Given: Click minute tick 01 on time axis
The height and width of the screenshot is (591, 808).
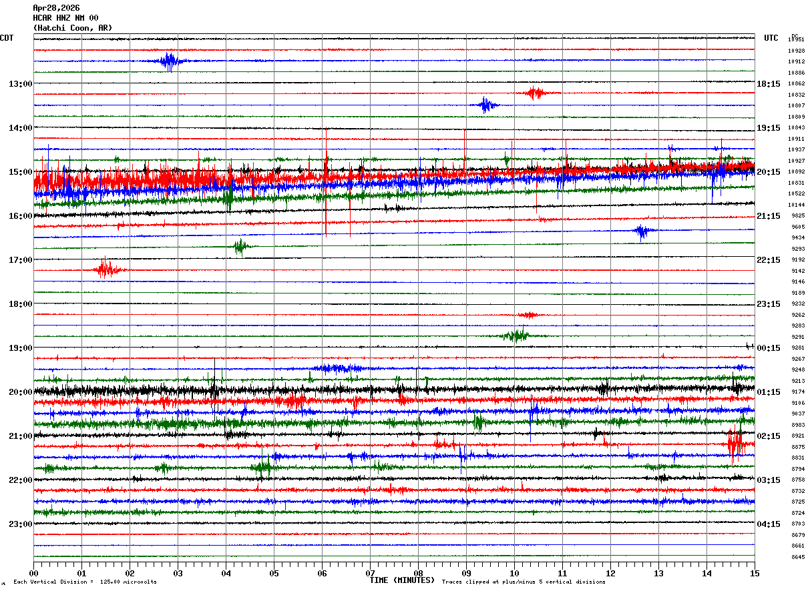Looking at the screenshot, I should coord(81,573).
